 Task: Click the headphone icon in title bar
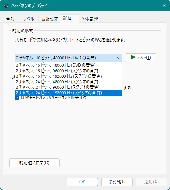click(6, 6)
